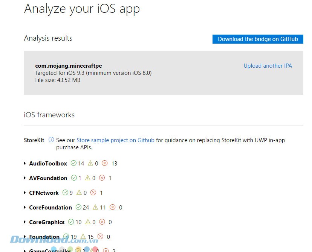The height and width of the screenshot is (252, 312).
Task: Expand the AudioToolbox framework
Action: 25,163
